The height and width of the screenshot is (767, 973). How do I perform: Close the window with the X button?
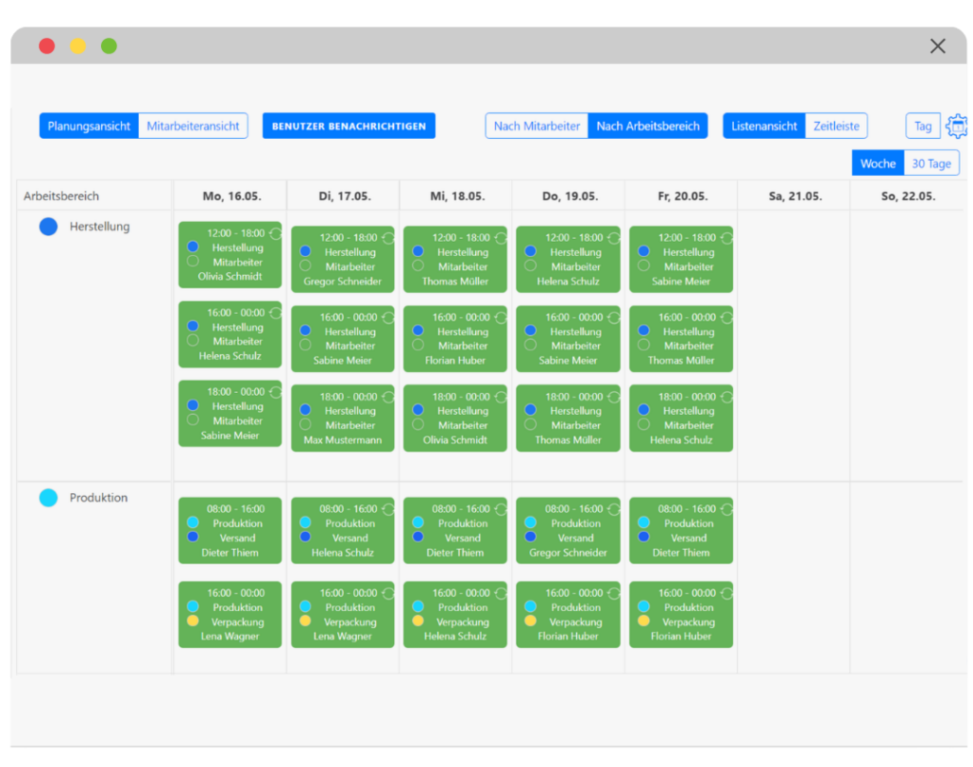tap(938, 46)
